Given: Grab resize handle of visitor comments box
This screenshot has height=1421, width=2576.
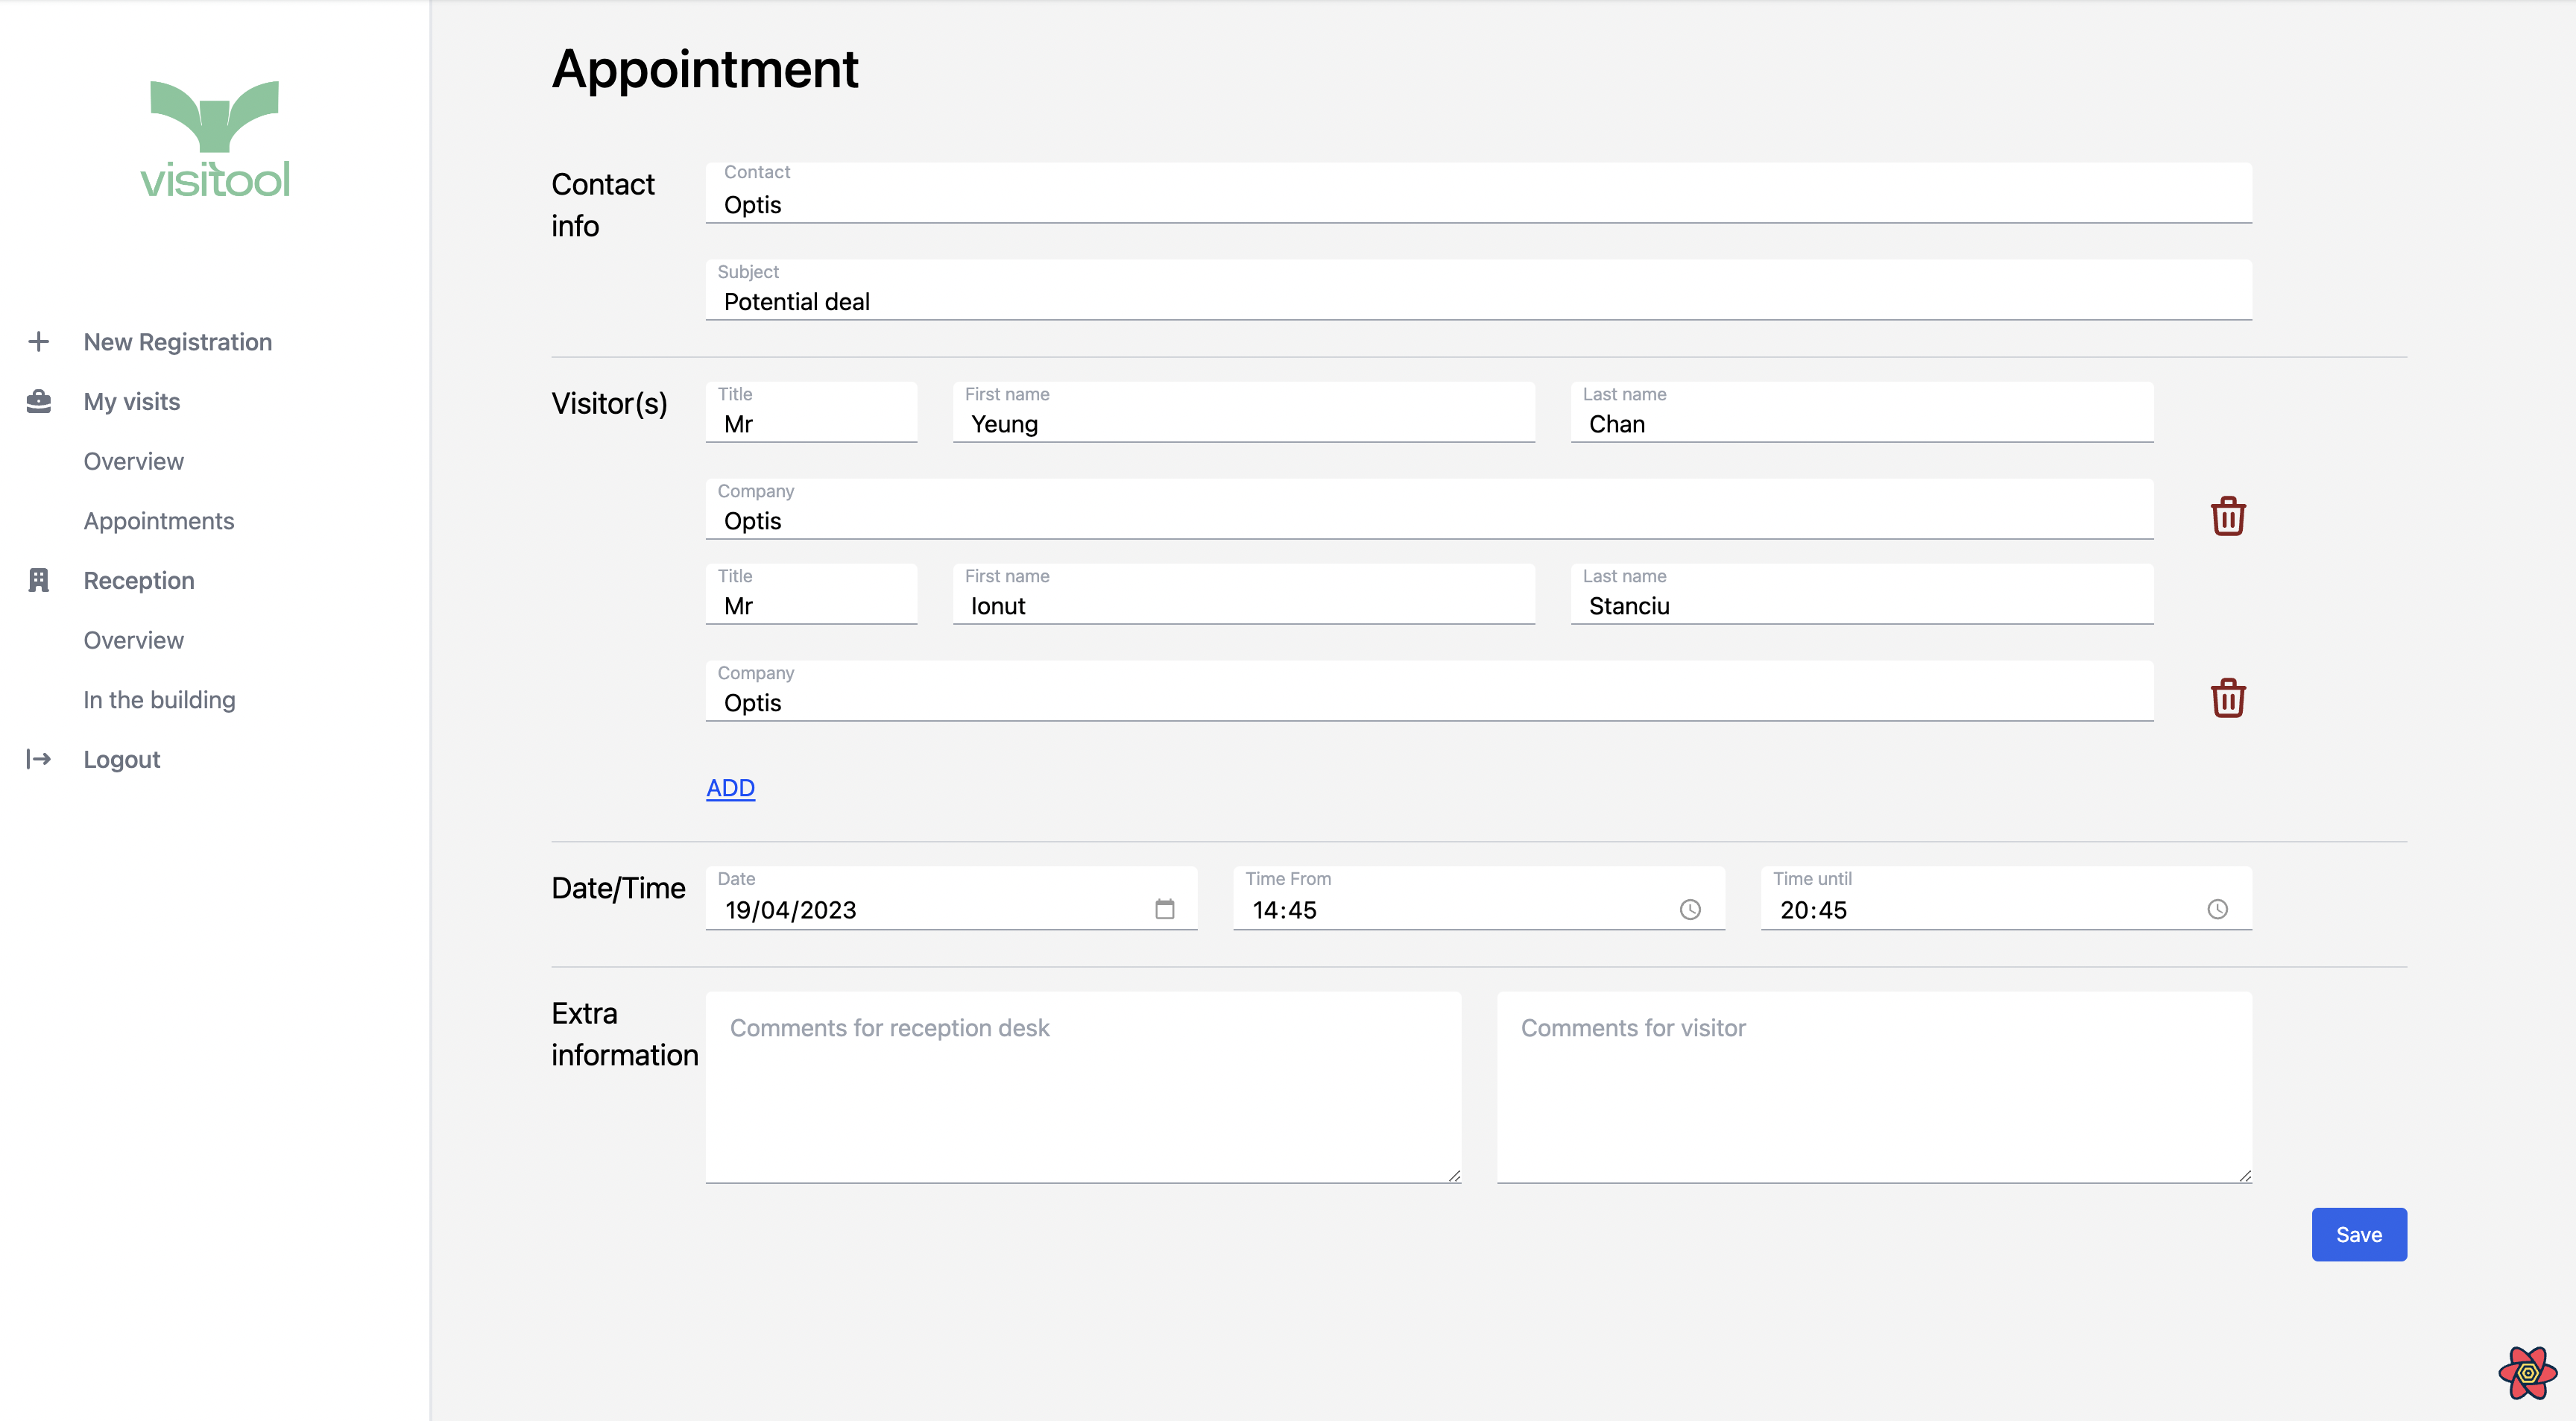Looking at the screenshot, I should [x=2245, y=1176].
